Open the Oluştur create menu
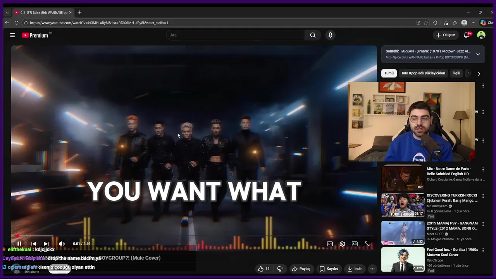496x279 pixels. (x=445, y=35)
